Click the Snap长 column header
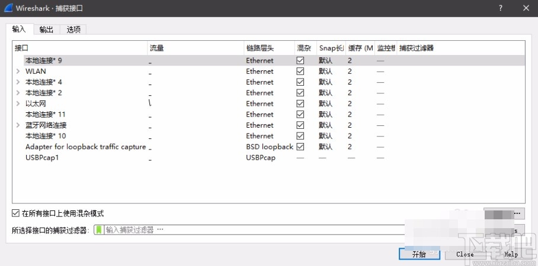 (x=331, y=48)
